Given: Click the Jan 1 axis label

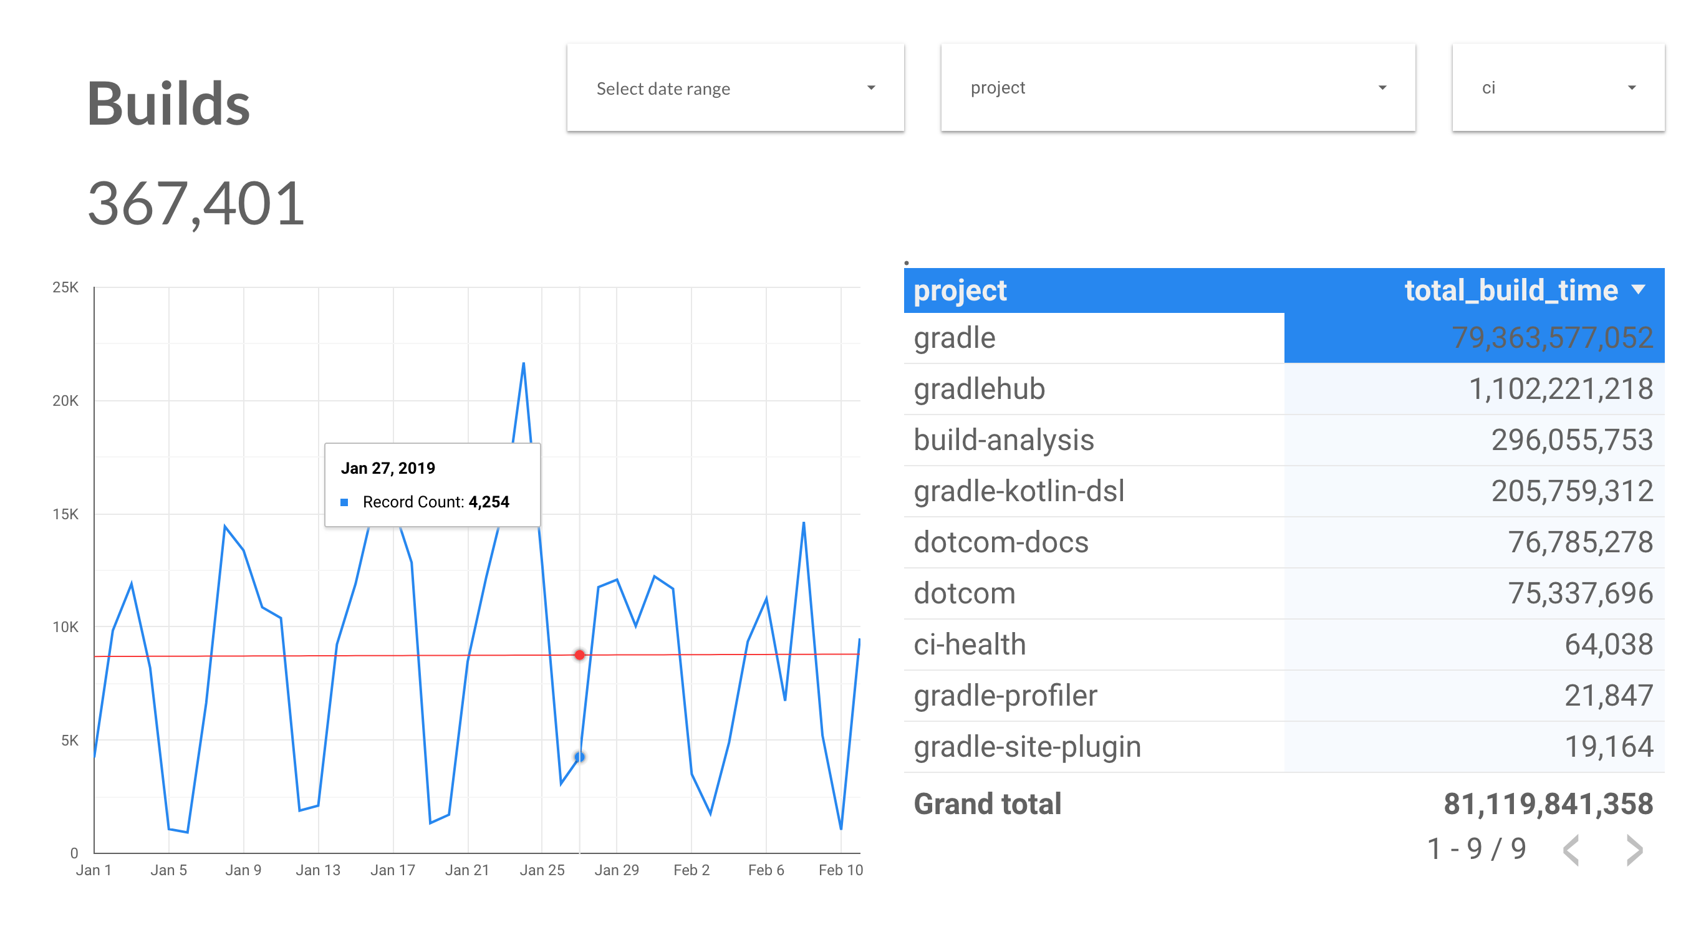Looking at the screenshot, I should (x=93, y=870).
